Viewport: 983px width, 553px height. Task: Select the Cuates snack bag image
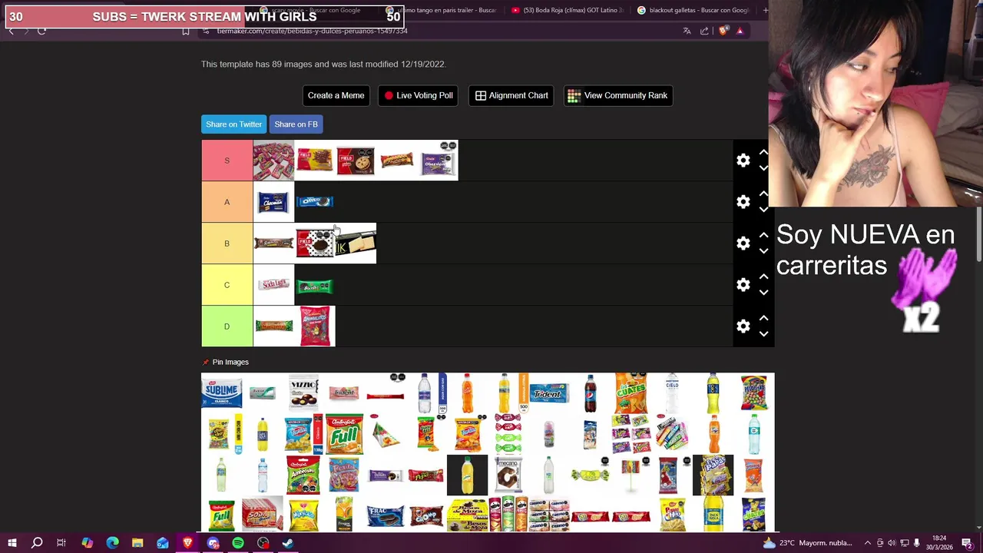pos(631,393)
